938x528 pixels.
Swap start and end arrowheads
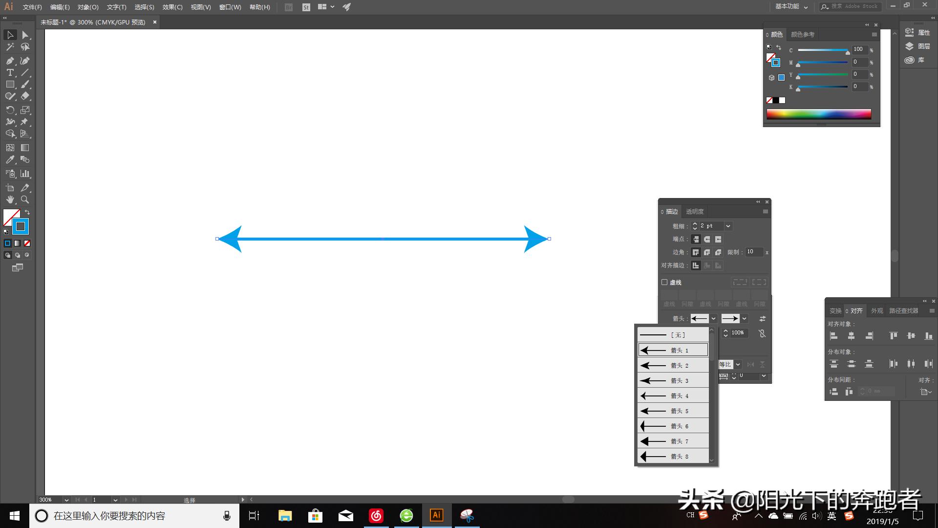762,319
